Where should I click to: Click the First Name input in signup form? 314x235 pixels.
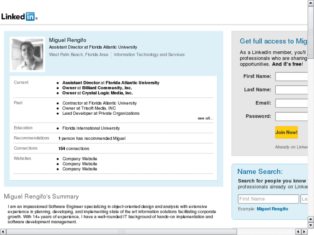point(292,76)
